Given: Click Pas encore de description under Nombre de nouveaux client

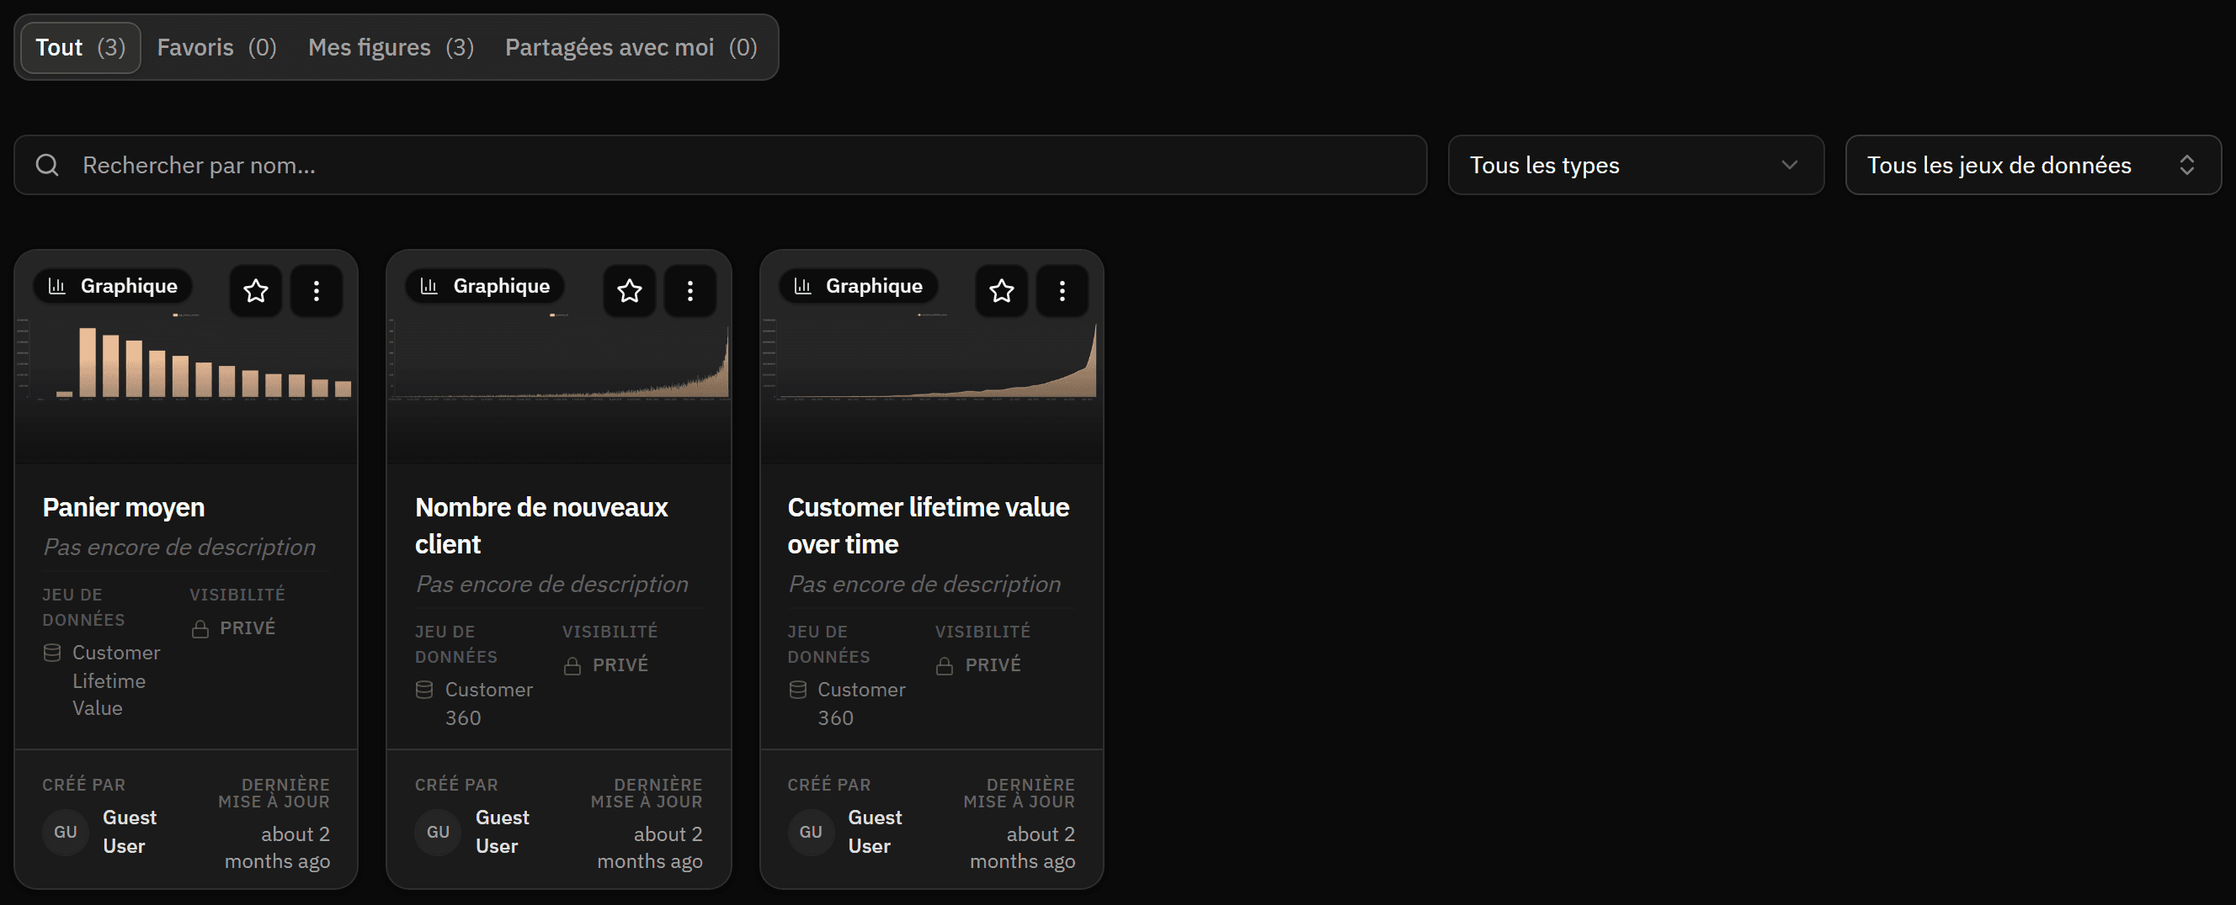Looking at the screenshot, I should tap(552, 585).
